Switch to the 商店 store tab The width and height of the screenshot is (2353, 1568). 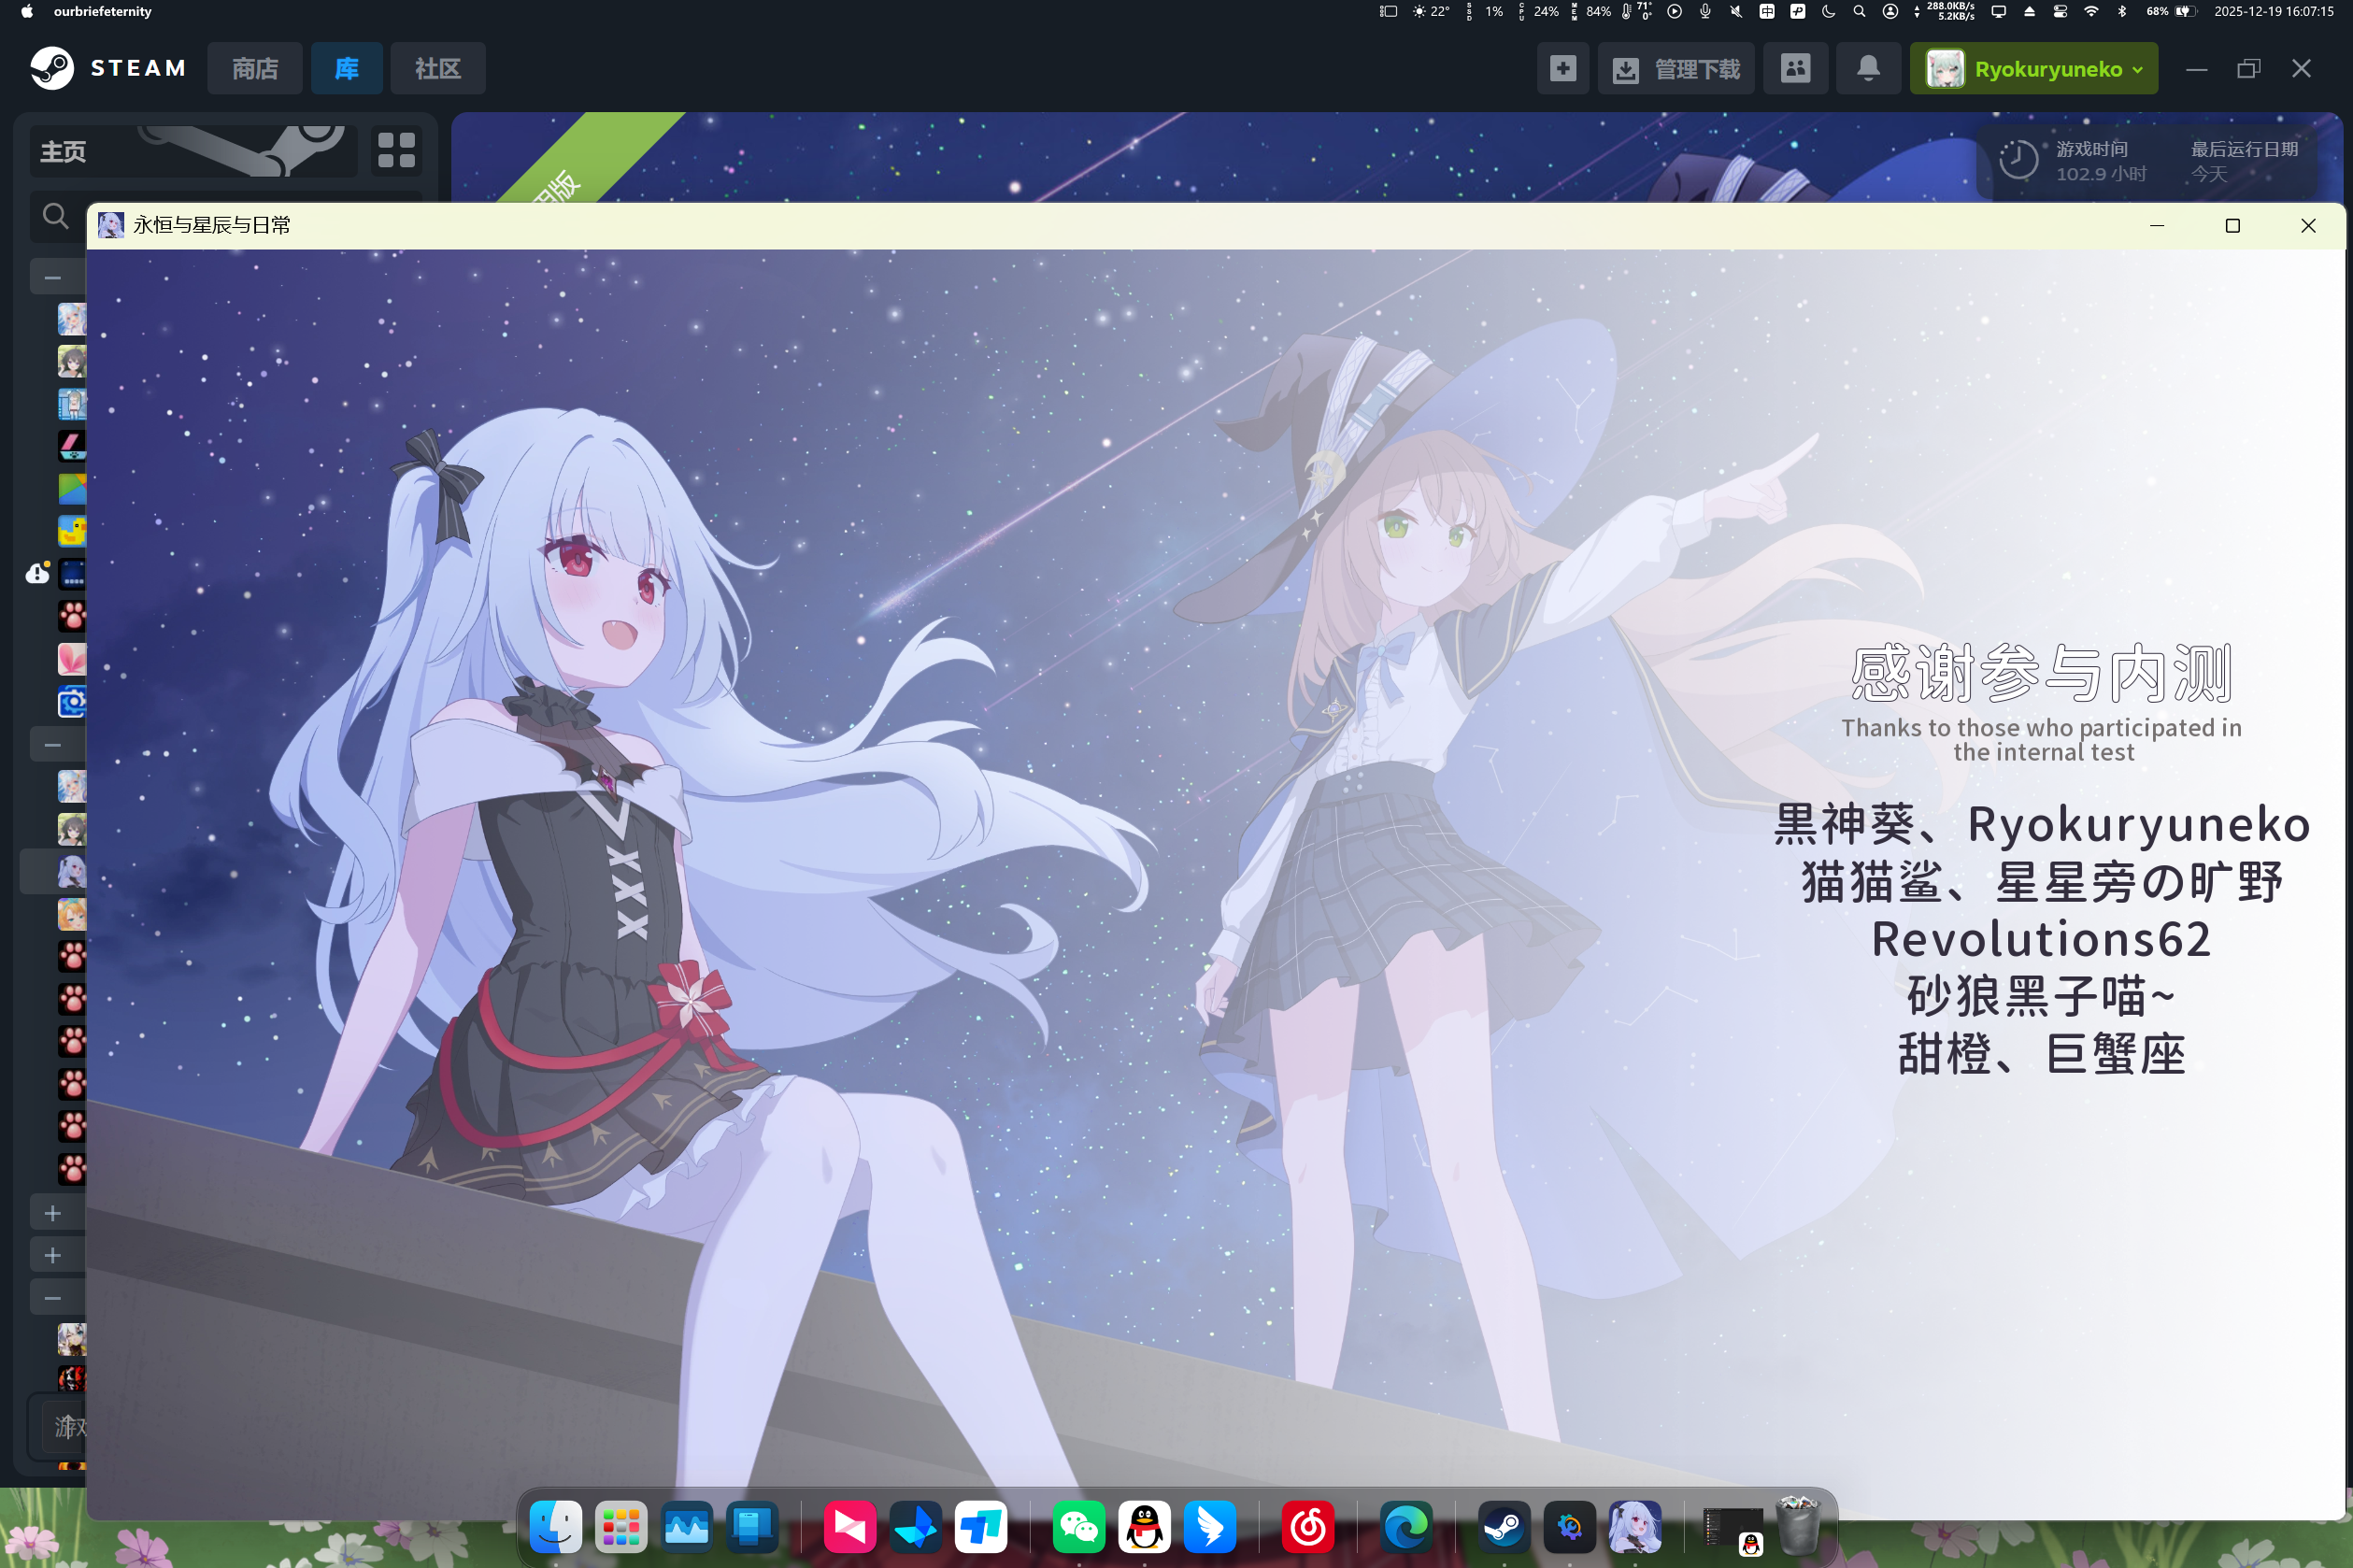254,68
